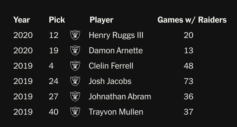Click Raiders logo beside Josh Jacobs
237x127 pixels.
point(75,81)
